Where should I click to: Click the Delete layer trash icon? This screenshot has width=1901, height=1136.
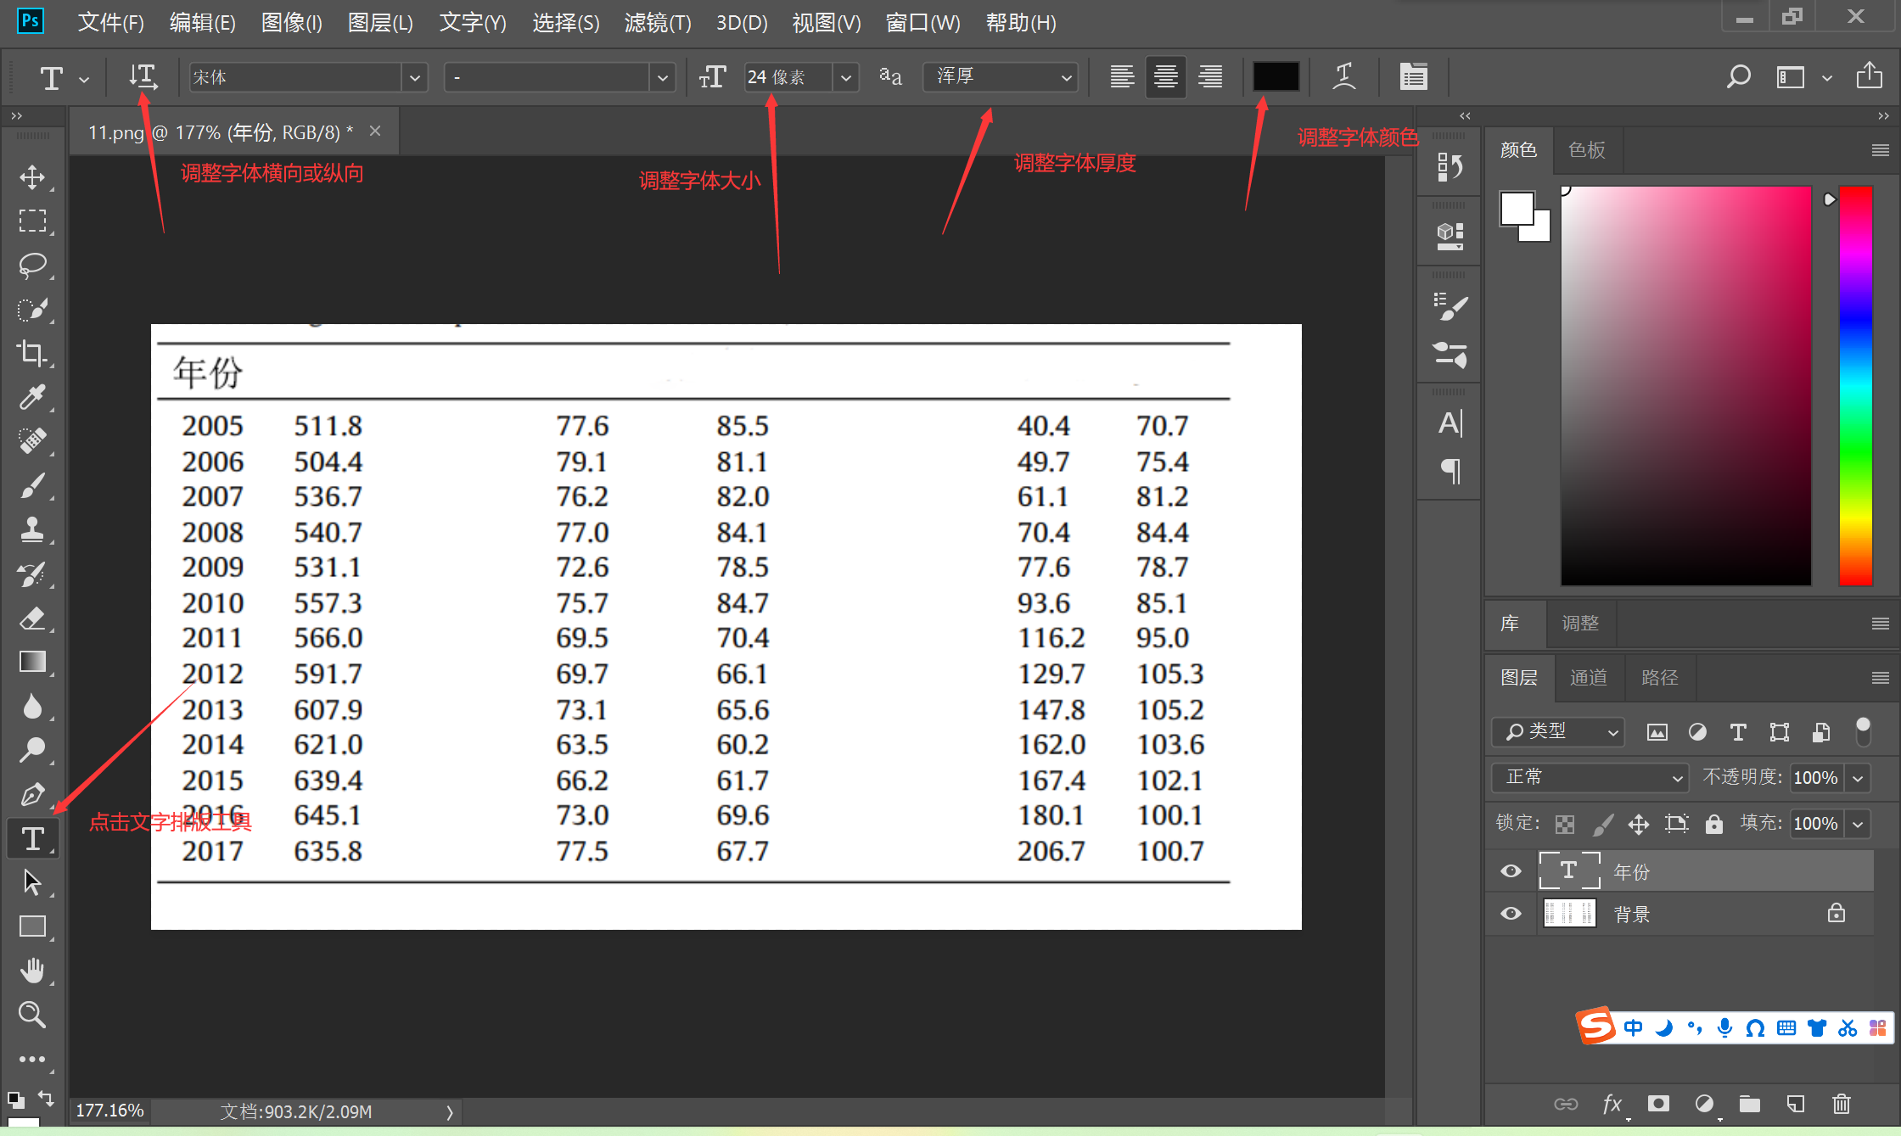point(1841,1104)
